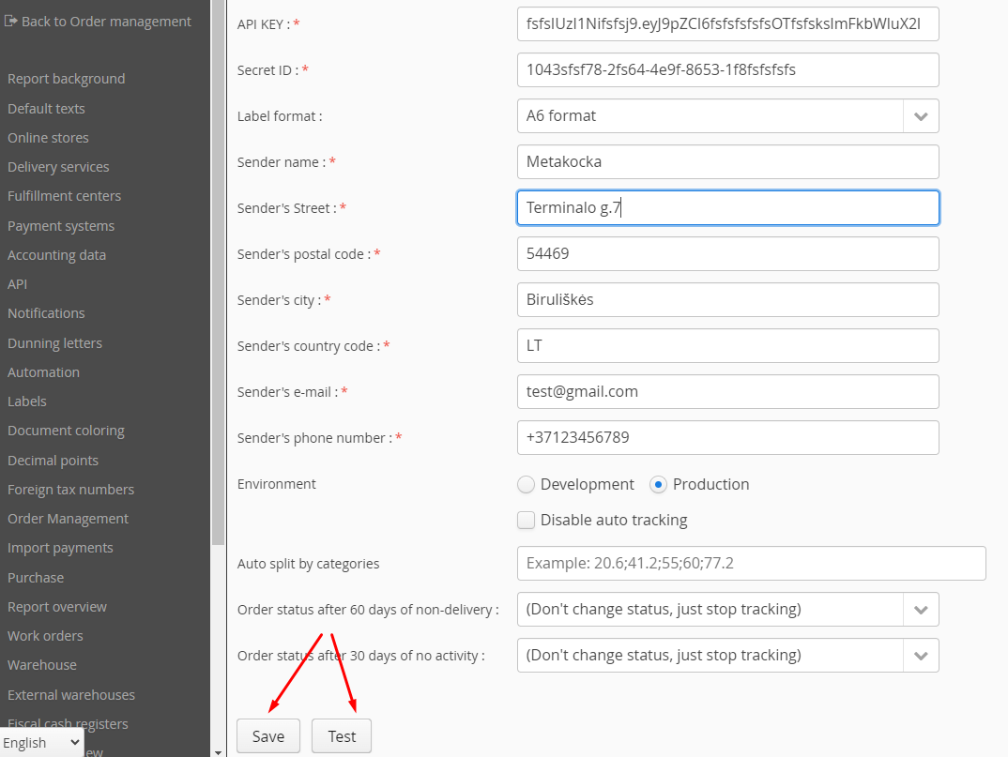Click the Back to Order management icon
The image size is (1008, 757).
point(11,22)
